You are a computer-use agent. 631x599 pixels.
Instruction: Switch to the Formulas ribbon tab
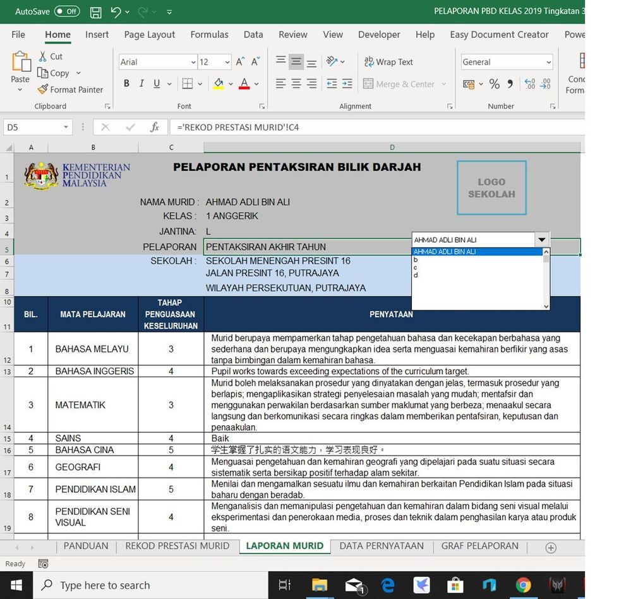point(209,35)
